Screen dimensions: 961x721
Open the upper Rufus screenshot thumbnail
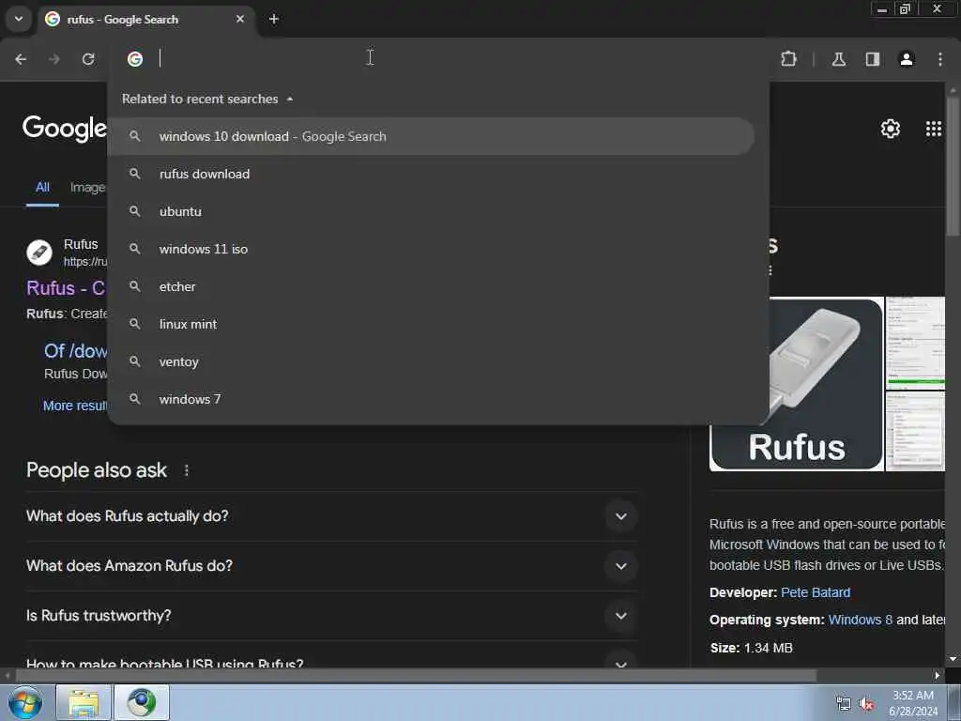coord(915,344)
